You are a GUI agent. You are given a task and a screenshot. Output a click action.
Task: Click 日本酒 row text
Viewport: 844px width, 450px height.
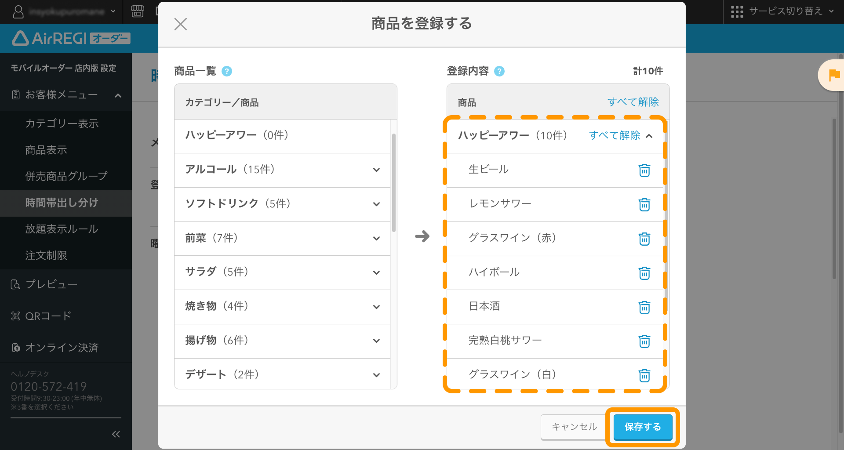point(484,306)
